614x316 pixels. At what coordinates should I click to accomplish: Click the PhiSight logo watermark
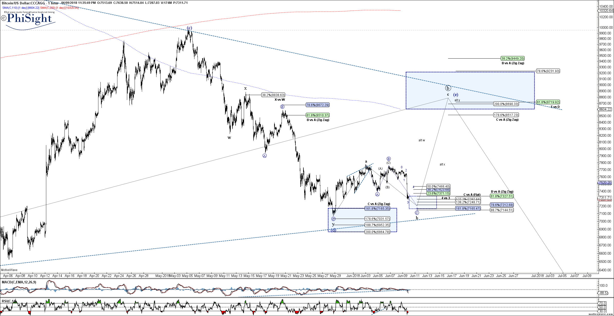coord(29,19)
